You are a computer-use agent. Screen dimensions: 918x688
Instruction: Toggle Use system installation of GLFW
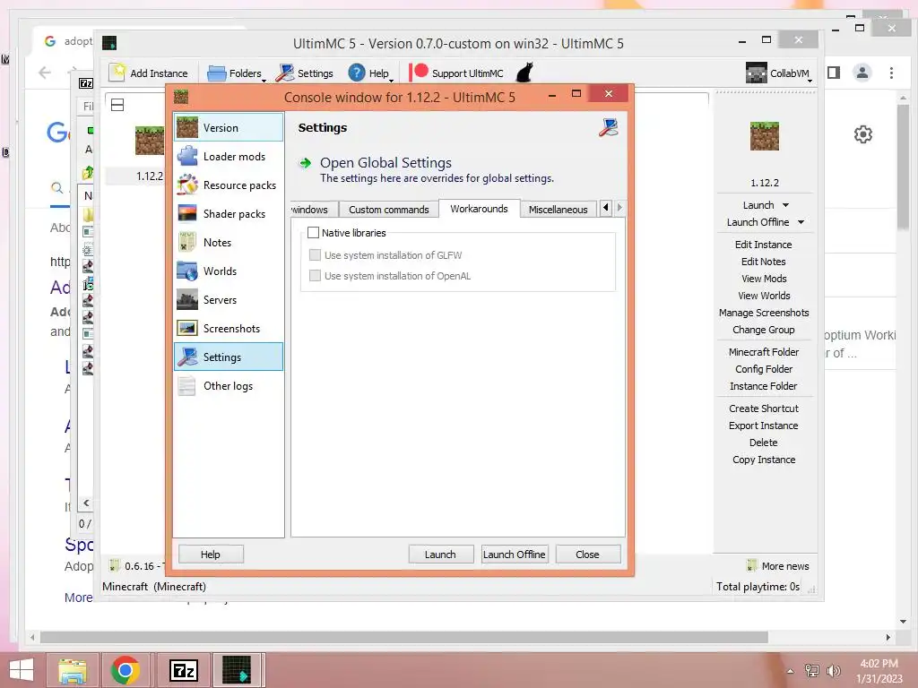click(315, 255)
